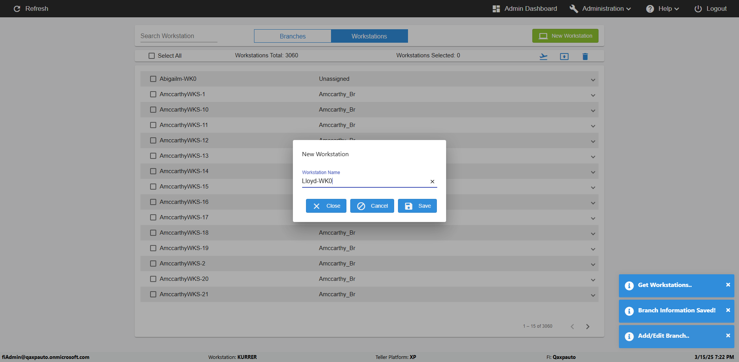739x362 pixels.
Task: Switch to the Workstations tab
Action: pos(369,36)
